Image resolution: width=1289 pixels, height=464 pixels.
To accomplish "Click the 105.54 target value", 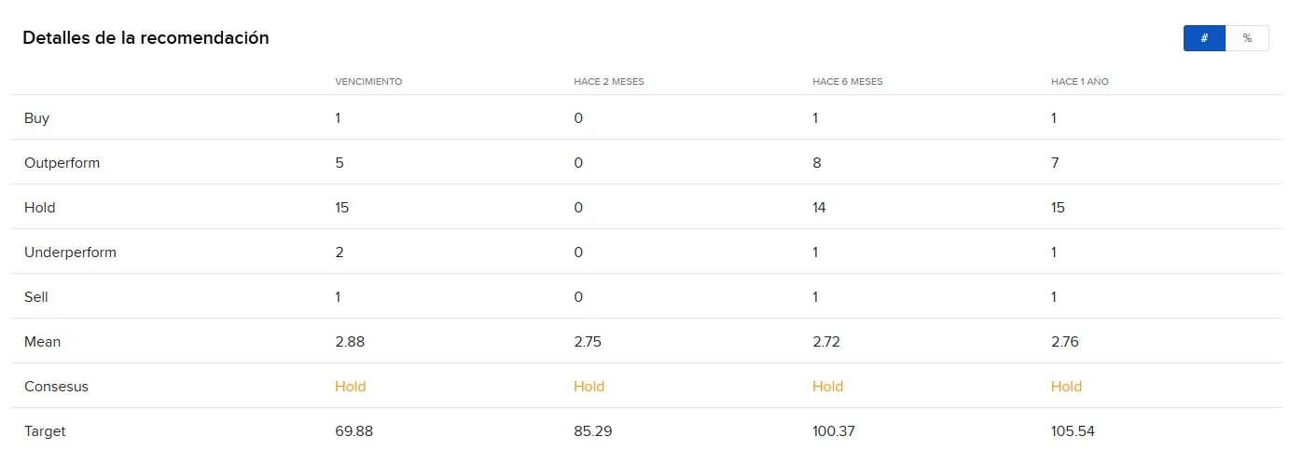I will (x=1073, y=431).
